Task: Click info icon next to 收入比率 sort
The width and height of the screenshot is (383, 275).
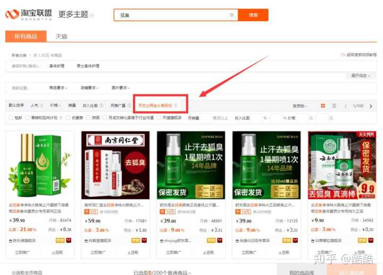Action: [x=102, y=105]
